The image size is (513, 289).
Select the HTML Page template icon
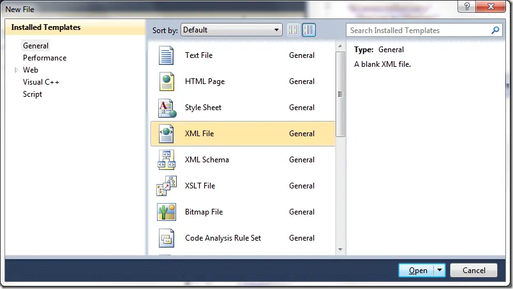pos(167,81)
